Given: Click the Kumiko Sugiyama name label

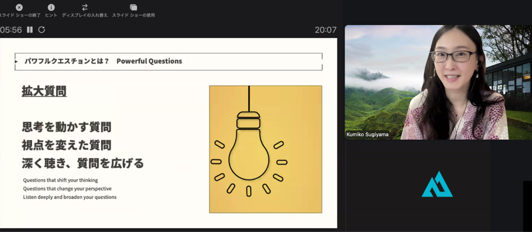Looking at the screenshot, I should tap(367, 135).
